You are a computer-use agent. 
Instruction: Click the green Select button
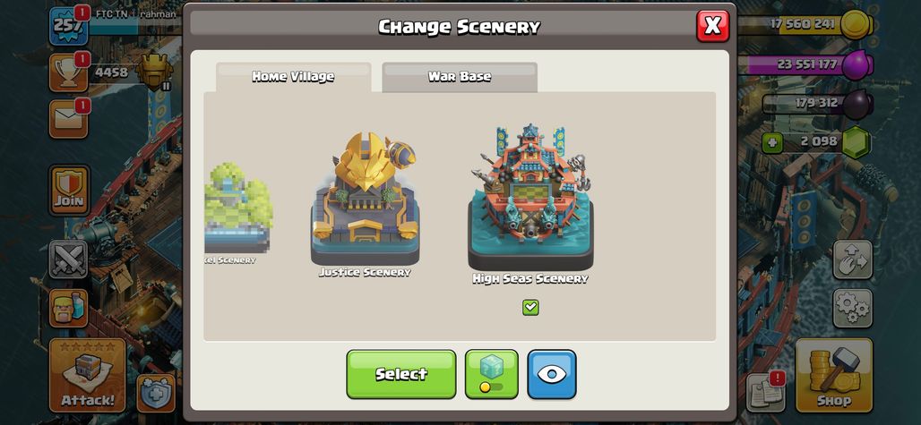coord(401,374)
